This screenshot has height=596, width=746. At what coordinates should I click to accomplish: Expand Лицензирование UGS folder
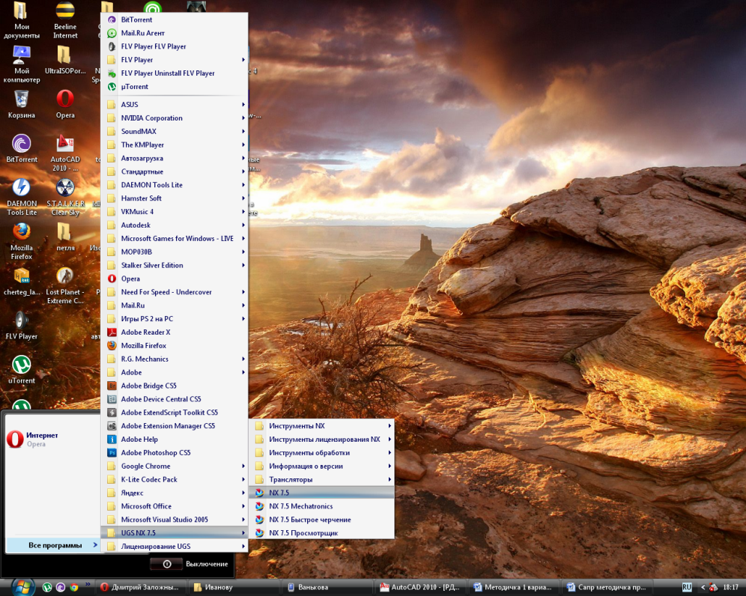point(175,546)
